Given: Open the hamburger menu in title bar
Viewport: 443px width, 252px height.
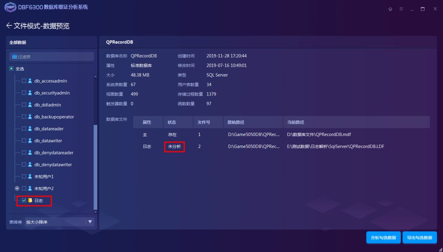Looking at the screenshot, I should click(401, 9).
